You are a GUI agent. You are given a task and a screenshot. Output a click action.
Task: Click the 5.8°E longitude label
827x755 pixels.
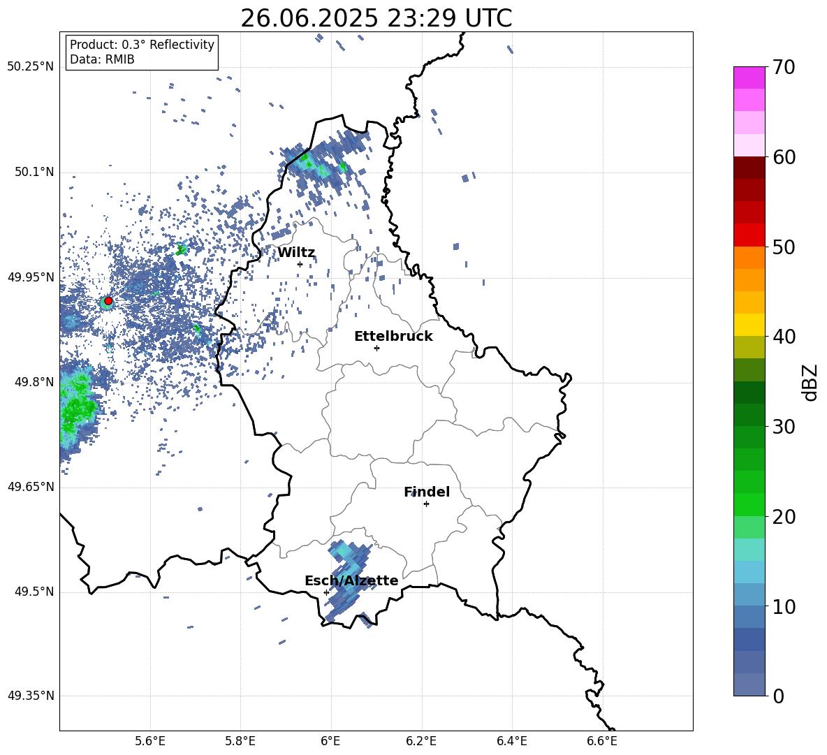pos(240,741)
